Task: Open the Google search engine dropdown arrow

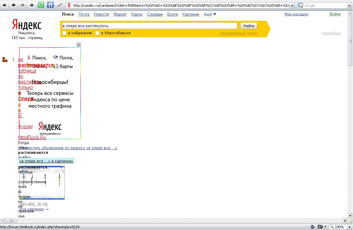Action: pyautogui.click(x=350, y=6)
